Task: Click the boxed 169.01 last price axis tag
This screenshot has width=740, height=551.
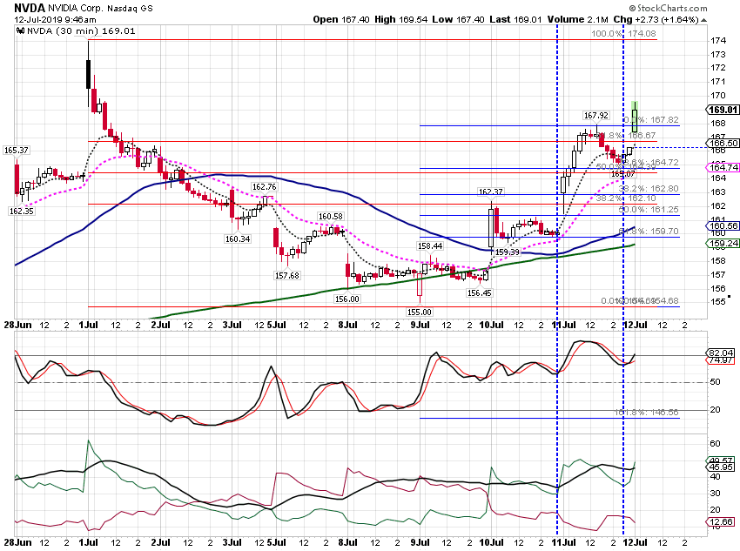Action: pyautogui.click(x=723, y=110)
